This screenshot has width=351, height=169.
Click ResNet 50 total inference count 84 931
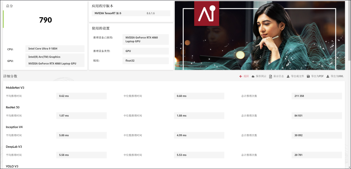(x=317, y=116)
